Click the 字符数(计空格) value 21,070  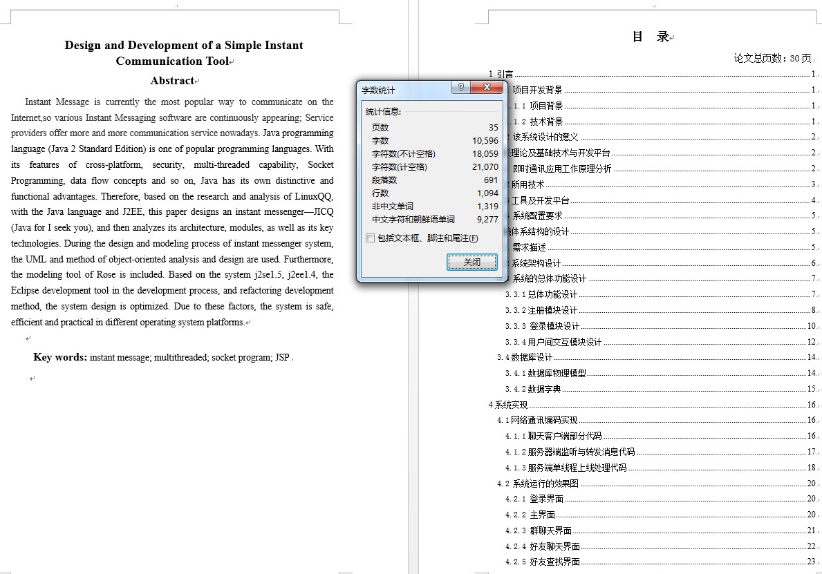pyautogui.click(x=485, y=166)
